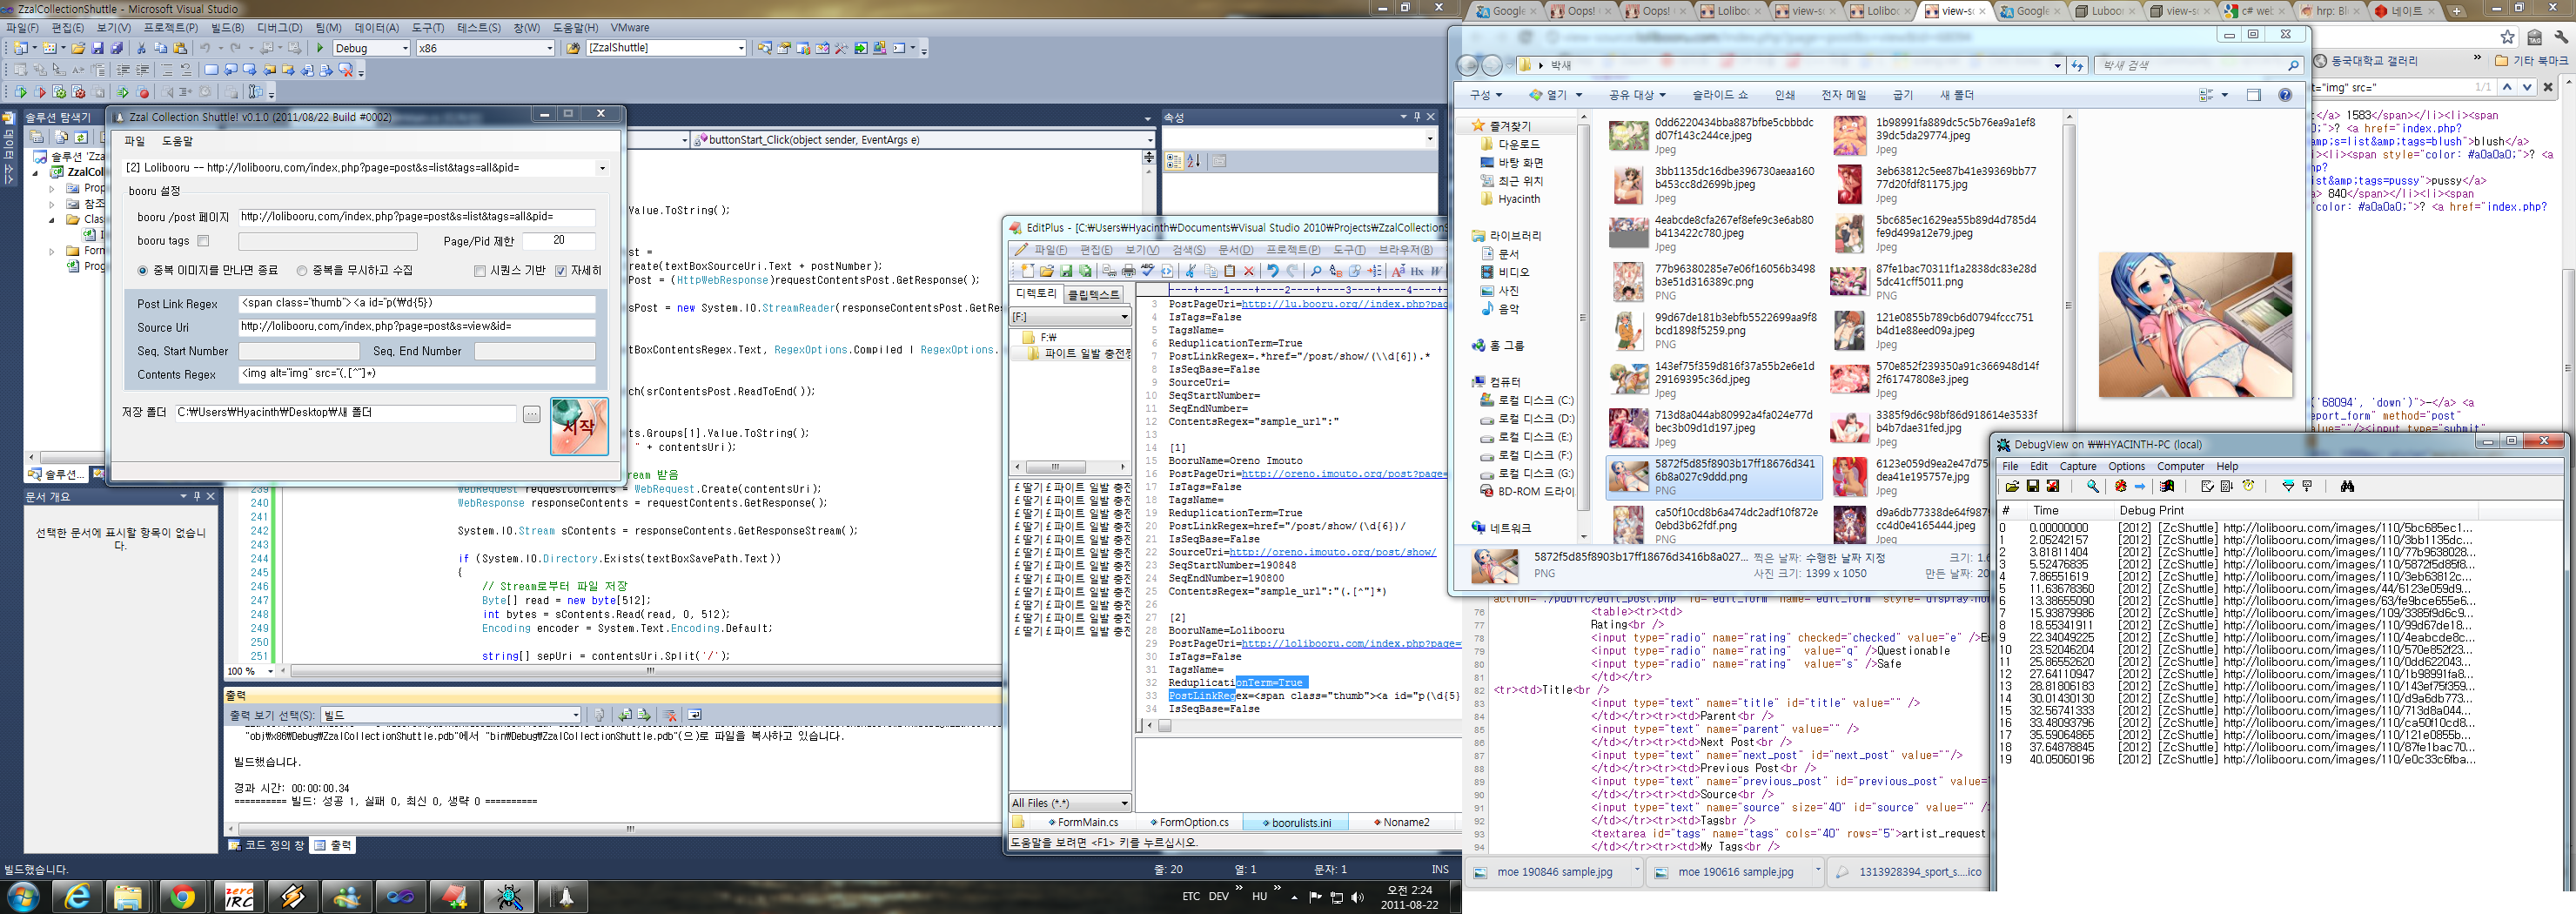Run spell check in EditPlus toolbar
The width and height of the screenshot is (2576, 914).
click(1148, 271)
